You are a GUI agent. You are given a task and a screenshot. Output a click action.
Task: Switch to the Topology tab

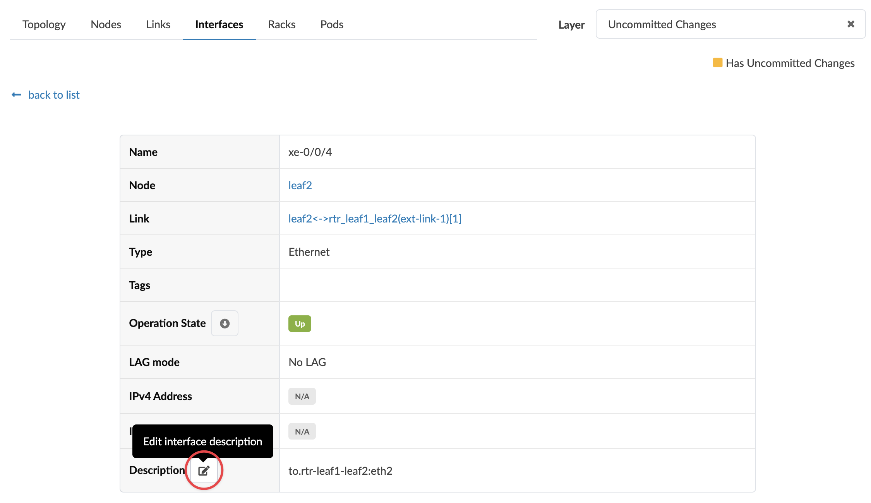(44, 24)
